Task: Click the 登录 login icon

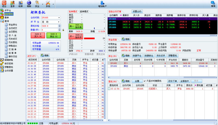Action: click(13, 4)
